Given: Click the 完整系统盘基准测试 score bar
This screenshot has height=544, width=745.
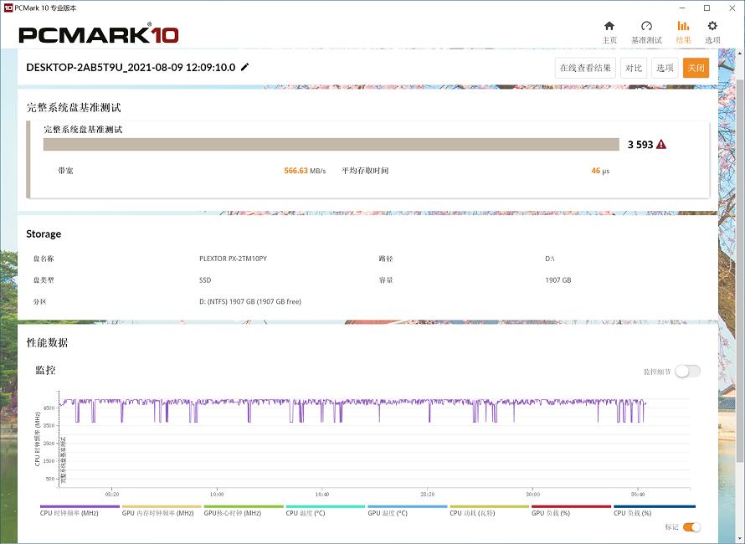Looking at the screenshot, I should (x=331, y=145).
